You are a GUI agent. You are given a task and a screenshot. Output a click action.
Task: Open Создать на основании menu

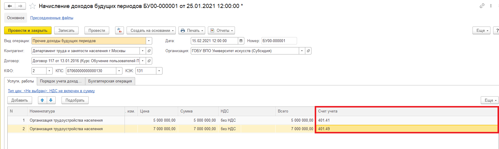(151, 30)
